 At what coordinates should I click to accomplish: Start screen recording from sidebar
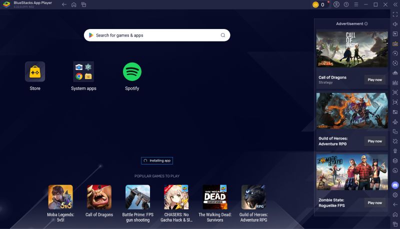395,102
